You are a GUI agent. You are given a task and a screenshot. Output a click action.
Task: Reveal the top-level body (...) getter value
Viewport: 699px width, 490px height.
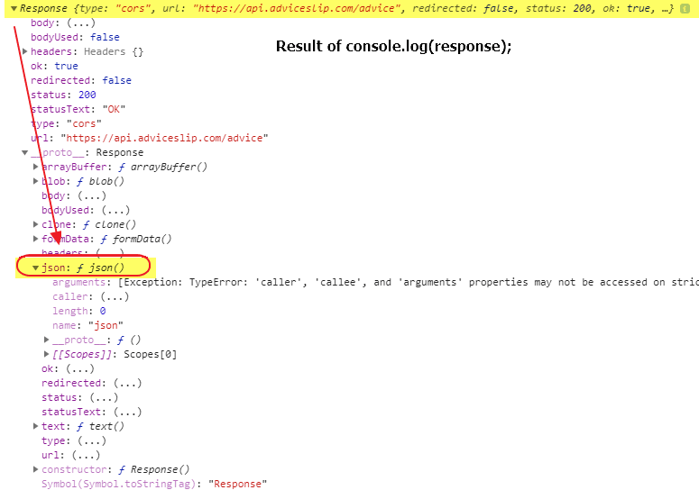point(80,23)
